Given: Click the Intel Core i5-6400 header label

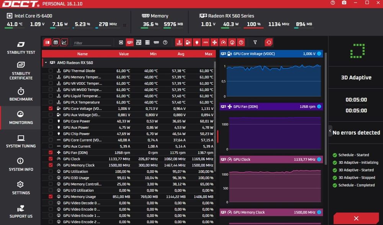Looking at the screenshot, I should (x=33, y=16).
